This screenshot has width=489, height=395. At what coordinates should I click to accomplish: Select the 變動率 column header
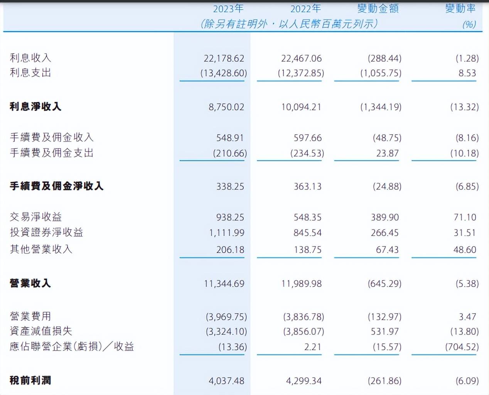pos(460,8)
